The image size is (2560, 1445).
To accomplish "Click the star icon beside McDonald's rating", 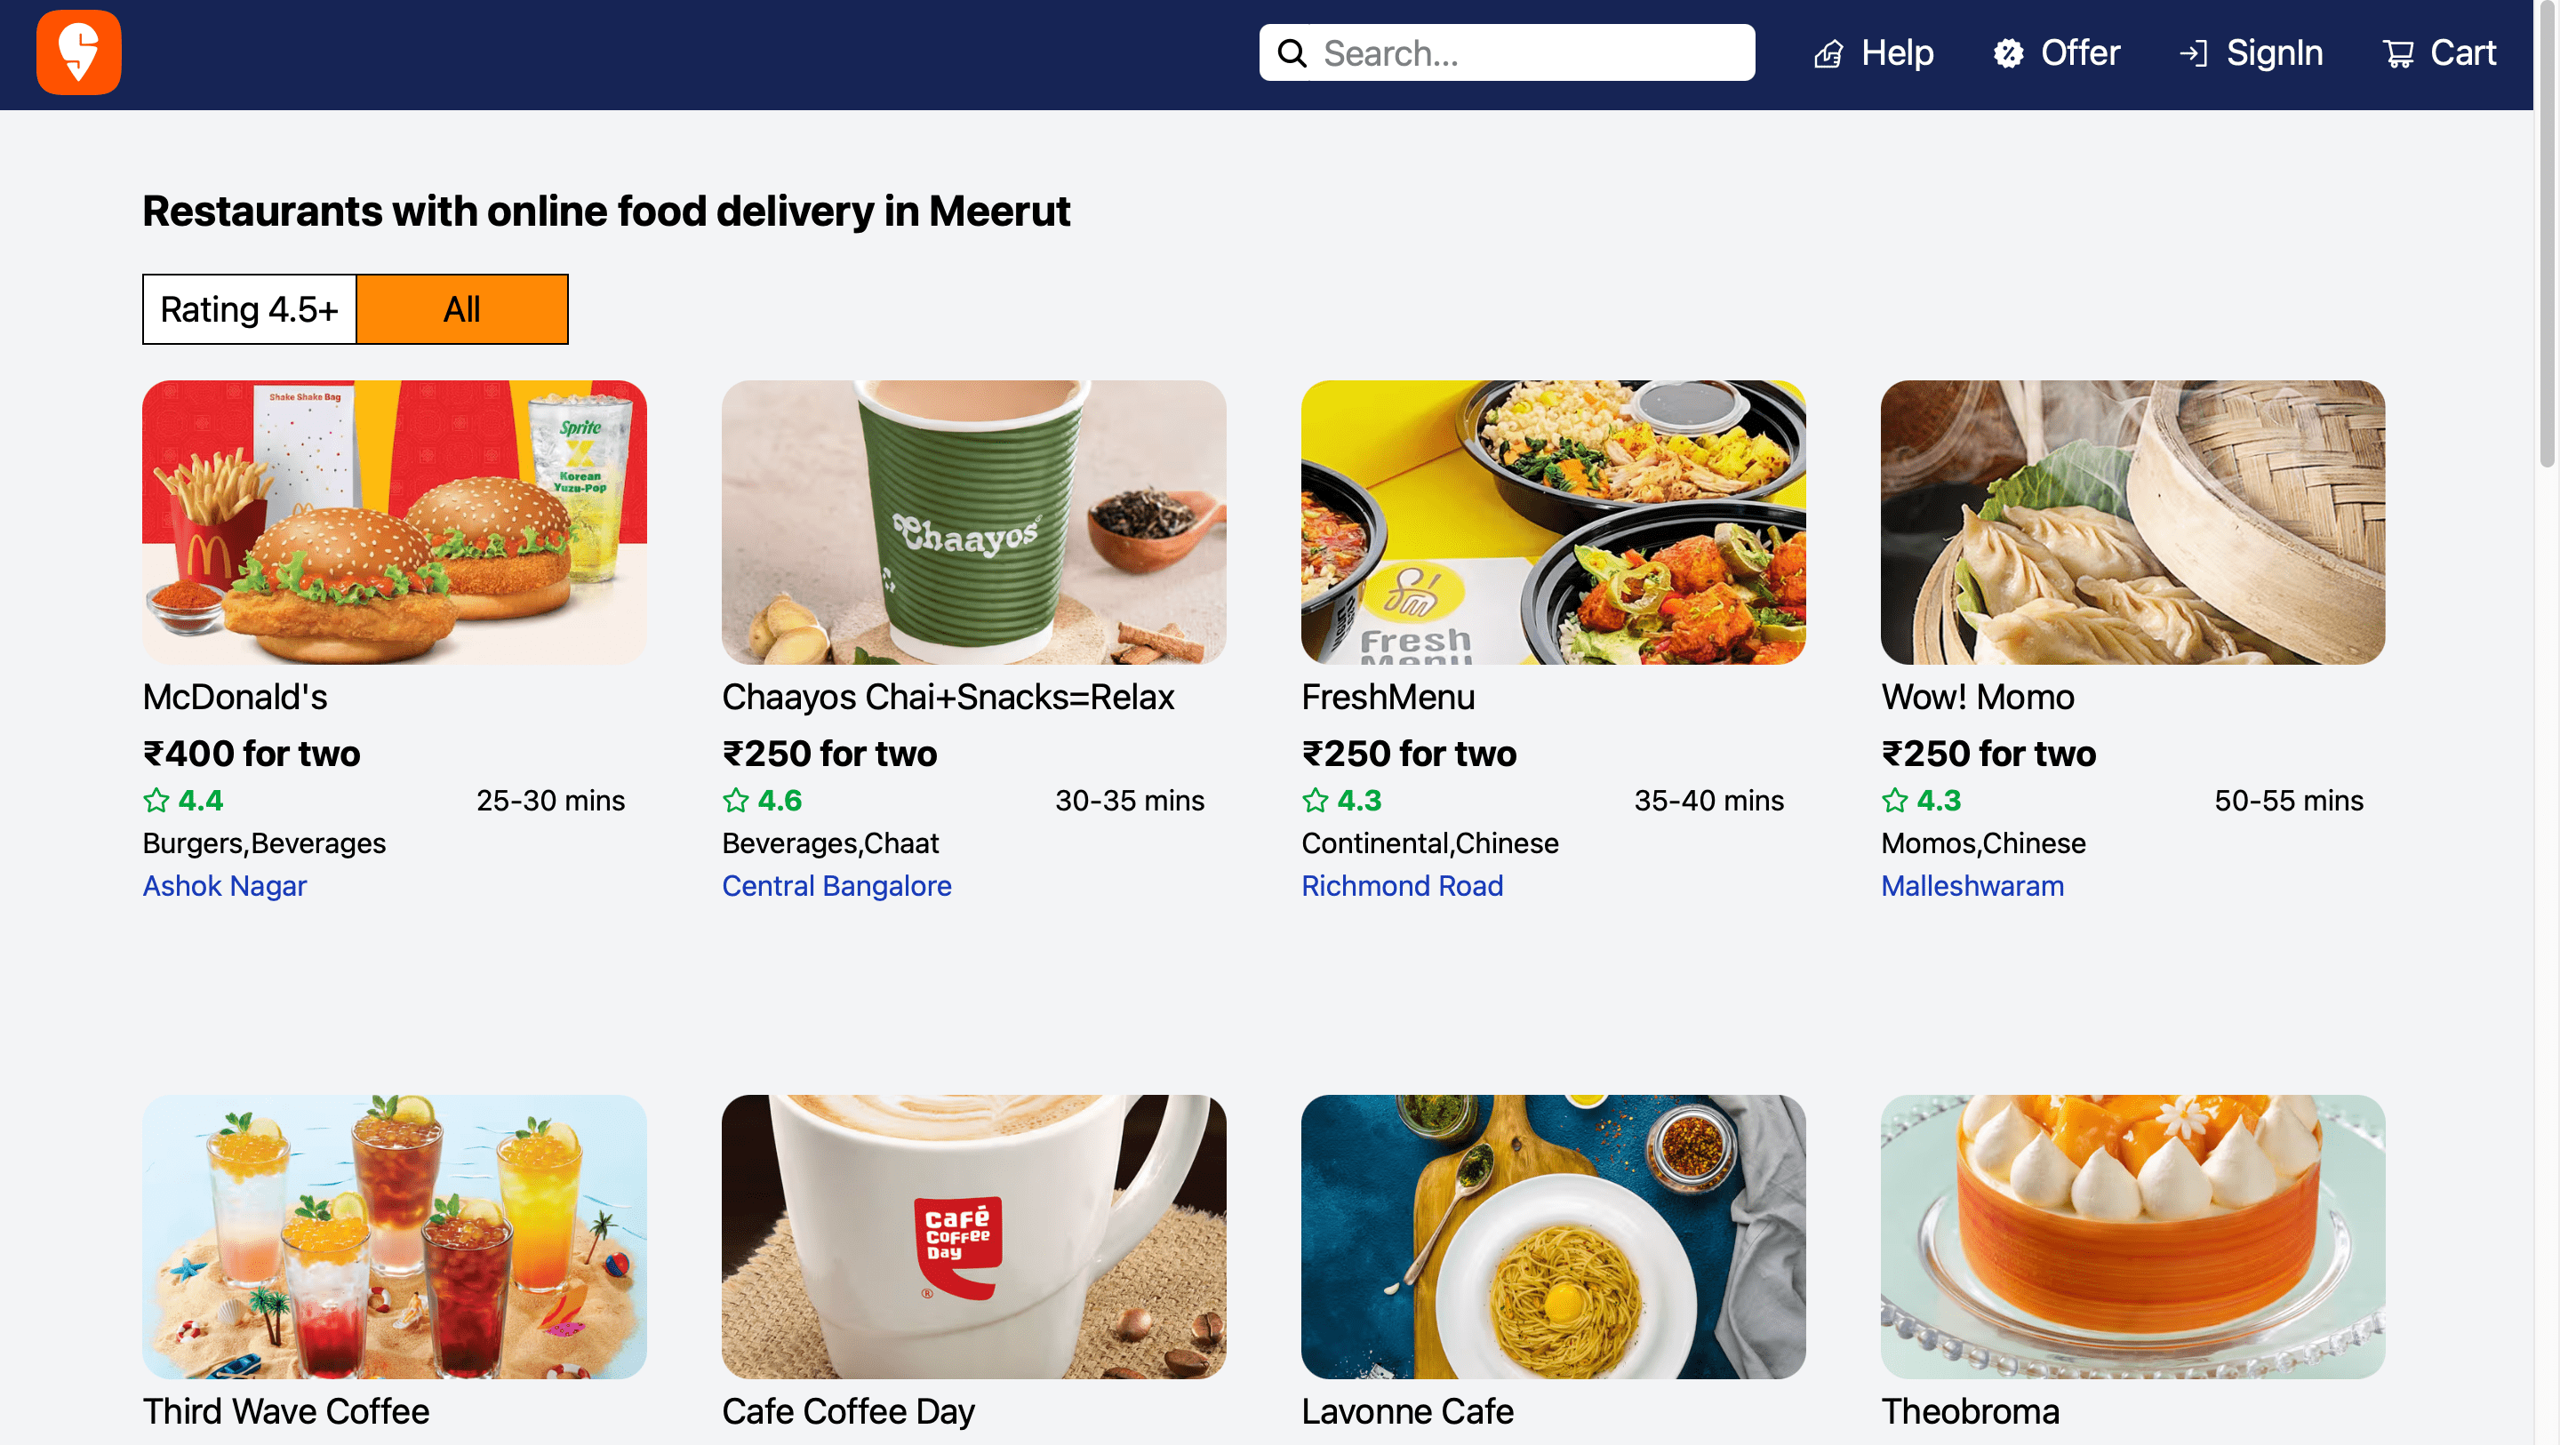I will coord(157,800).
